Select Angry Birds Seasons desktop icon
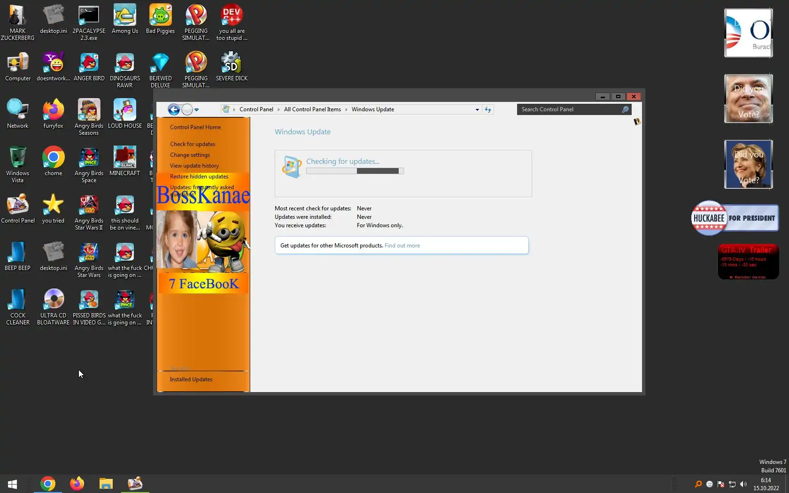 (x=89, y=117)
